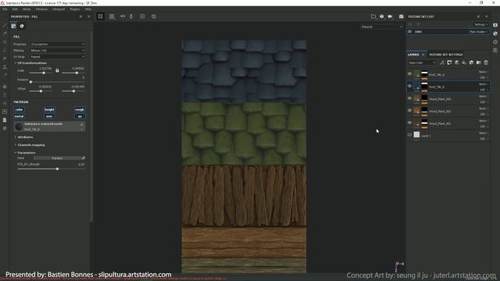Toggle the scale ratio lock icon
The height and width of the screenshot is (281, 500).
pos(57,70)
